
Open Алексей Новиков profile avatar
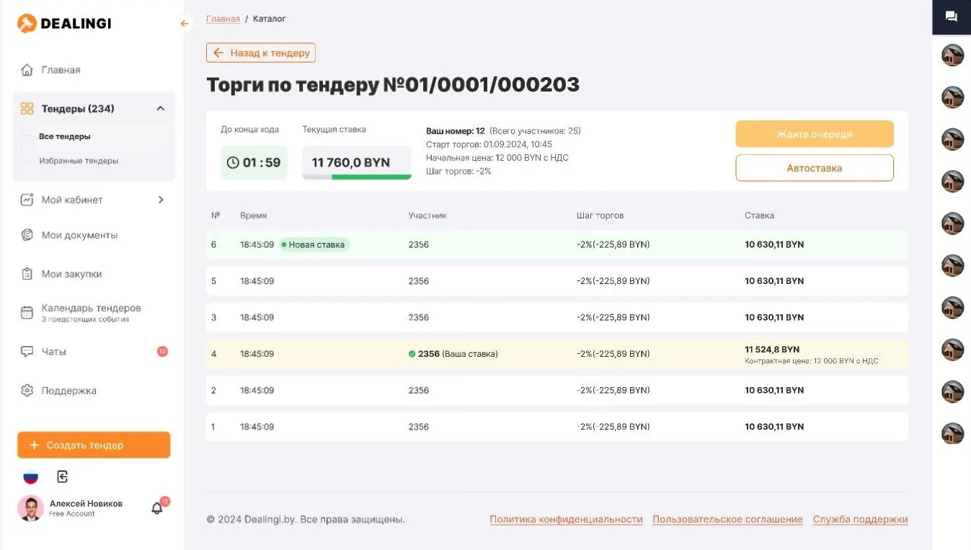pos(31,508)
